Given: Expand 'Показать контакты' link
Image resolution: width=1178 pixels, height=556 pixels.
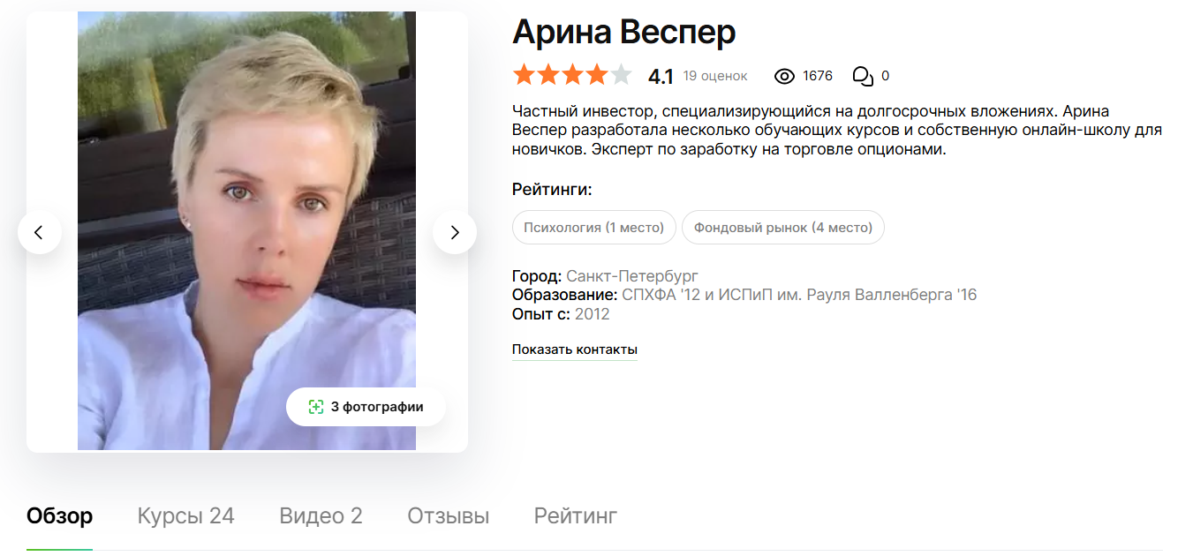Looking at the screenshot, I should [x=575, y=349].
